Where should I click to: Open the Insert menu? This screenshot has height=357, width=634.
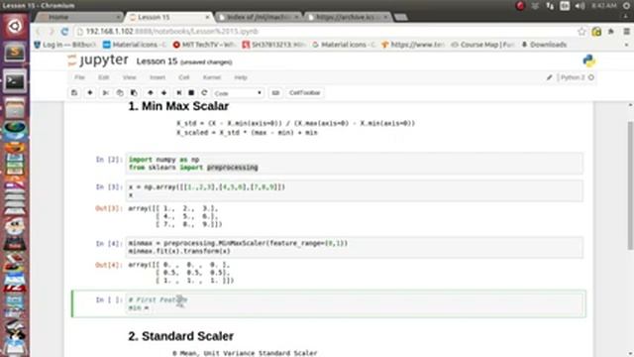point(158,77)
